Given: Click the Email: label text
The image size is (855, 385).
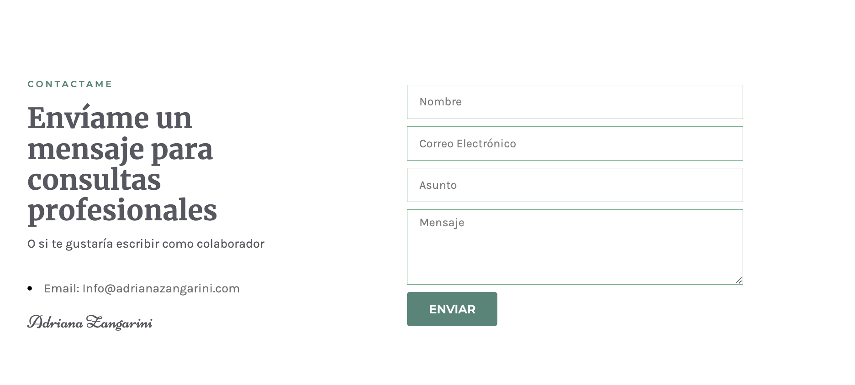Looking at the screenshot, I should tap(62, 288).
